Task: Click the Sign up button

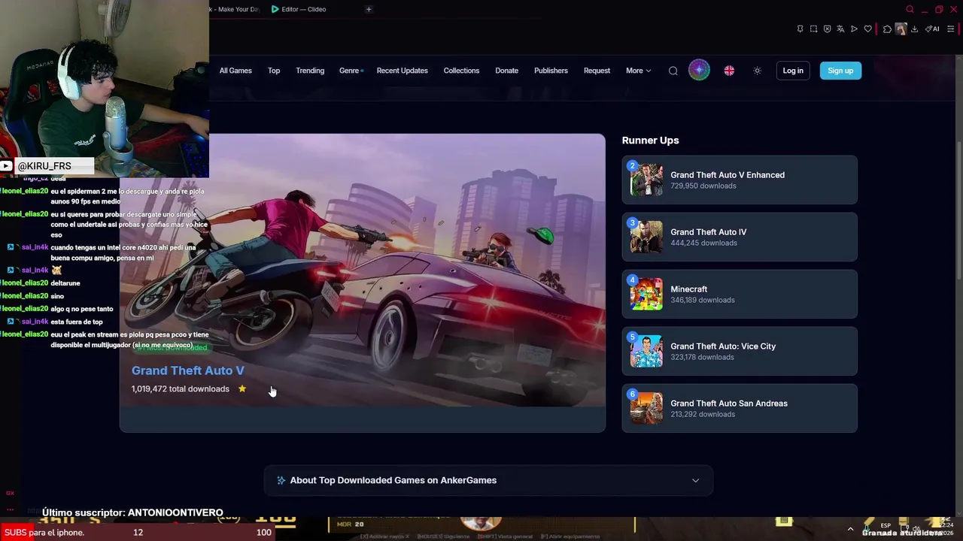Action: [840, 71]
